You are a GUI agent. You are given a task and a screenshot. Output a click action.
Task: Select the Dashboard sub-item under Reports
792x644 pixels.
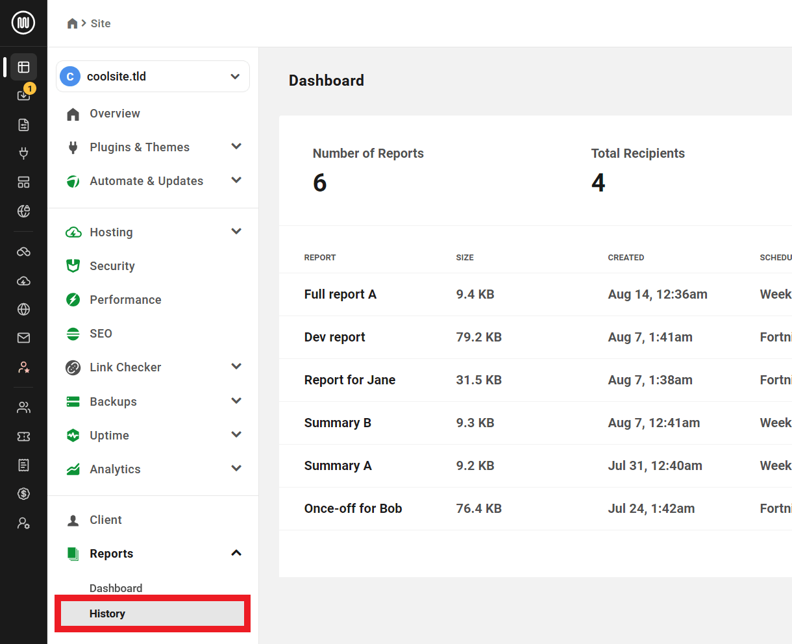point(116,588)
